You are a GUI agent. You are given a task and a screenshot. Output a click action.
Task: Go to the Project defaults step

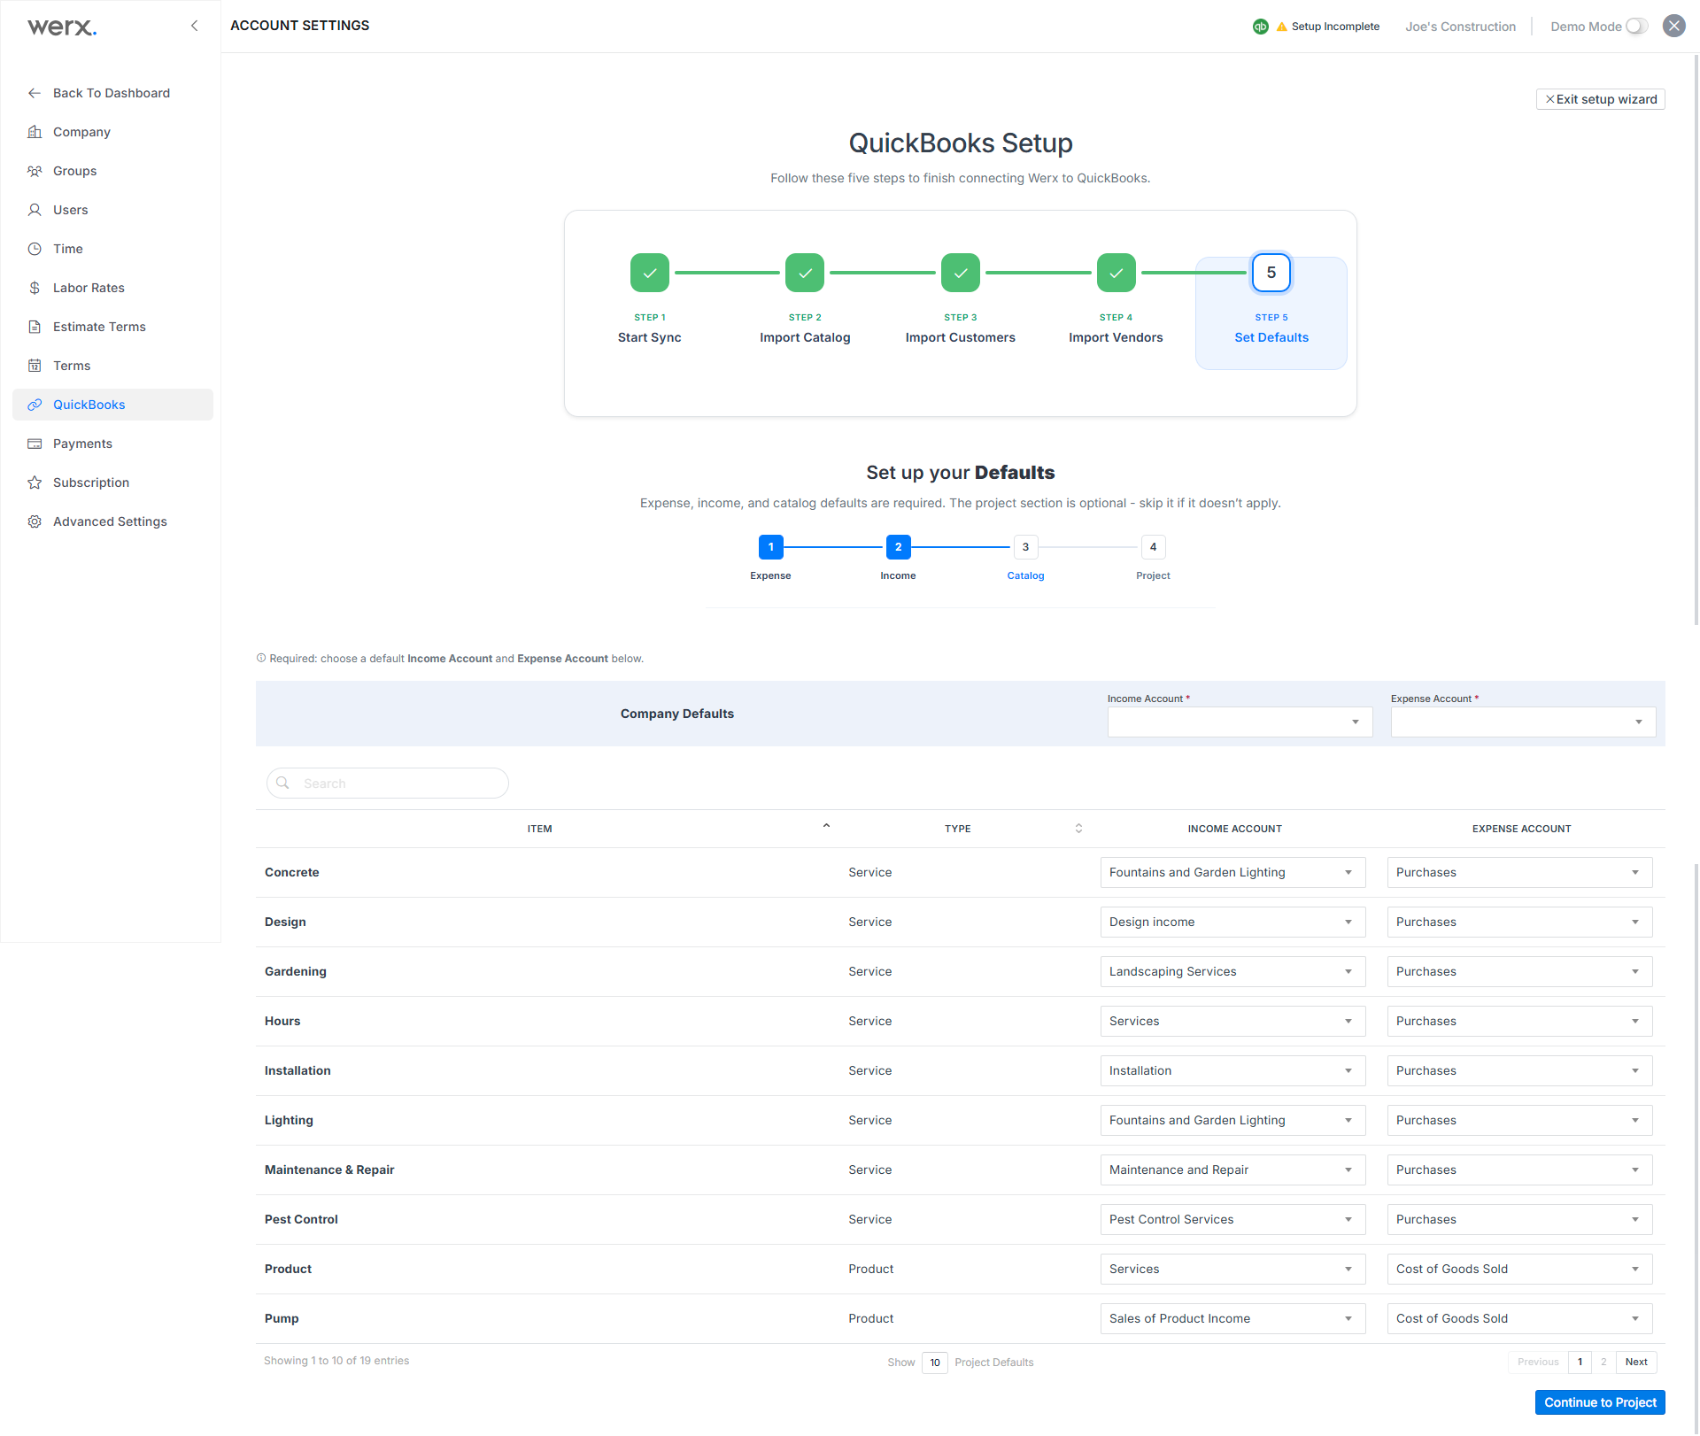[1154, 547]
